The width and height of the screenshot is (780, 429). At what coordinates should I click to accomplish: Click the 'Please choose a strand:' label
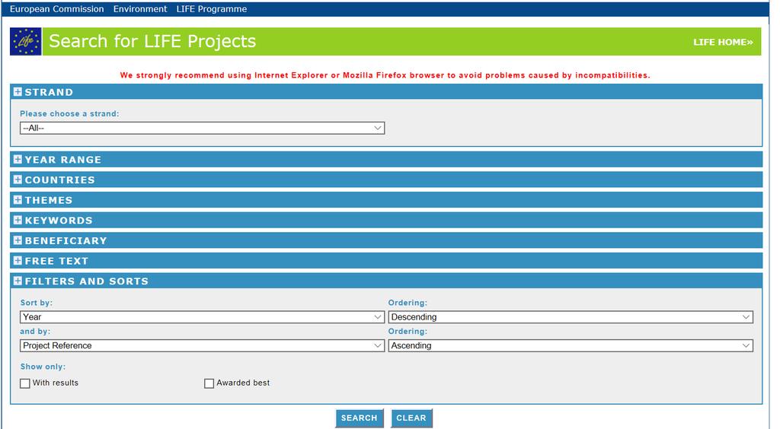point(69,113)
